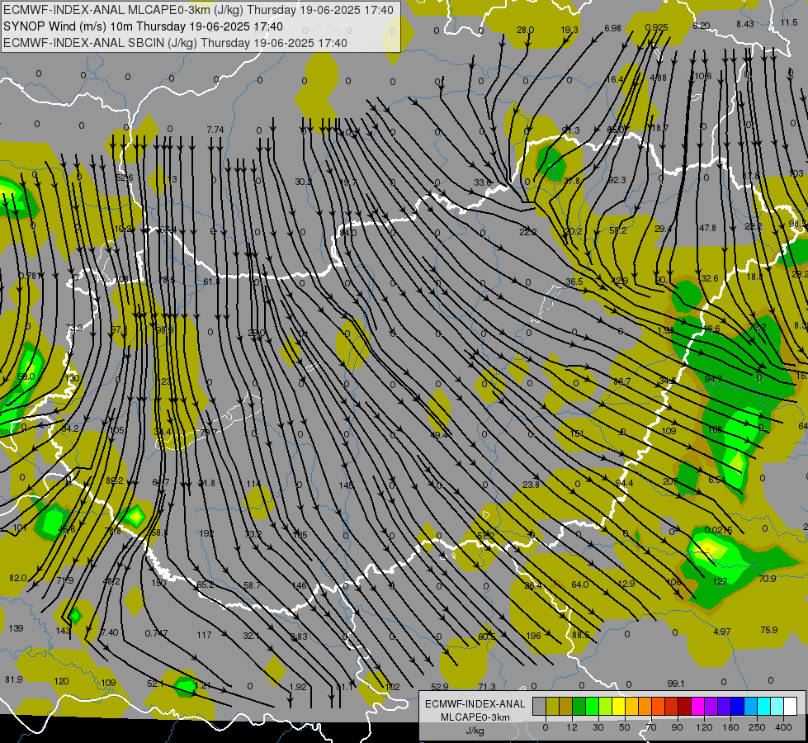Image resolution: width=808 pixels, height=743 pixels.
Task: Click the map value 33.6
Action: (483, 182)
